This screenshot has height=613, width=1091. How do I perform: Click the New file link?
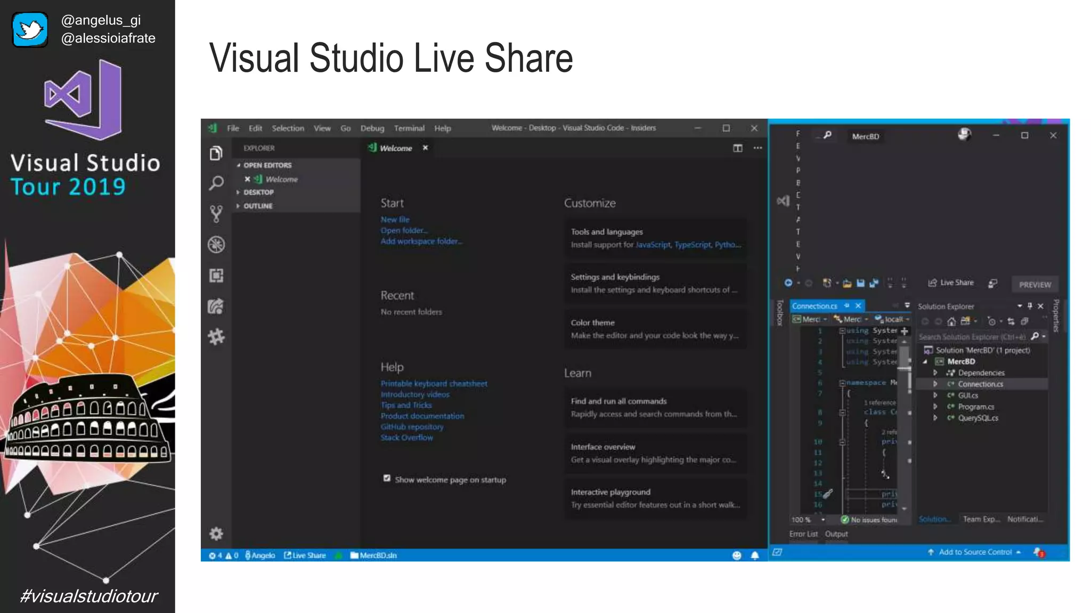(x=395, y=220)
